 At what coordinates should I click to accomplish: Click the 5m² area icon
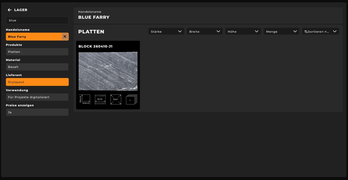[116, 100]
